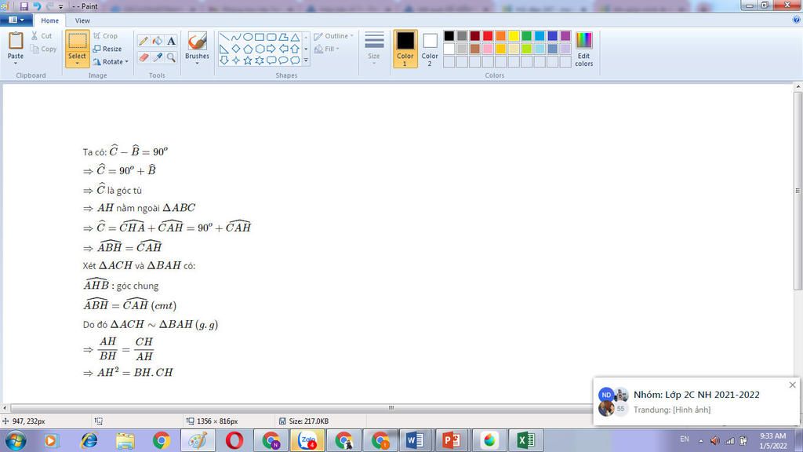The image size is (803, 452).
Task: Expand the Rotate dropdown
Action: (x=111, y=62)
